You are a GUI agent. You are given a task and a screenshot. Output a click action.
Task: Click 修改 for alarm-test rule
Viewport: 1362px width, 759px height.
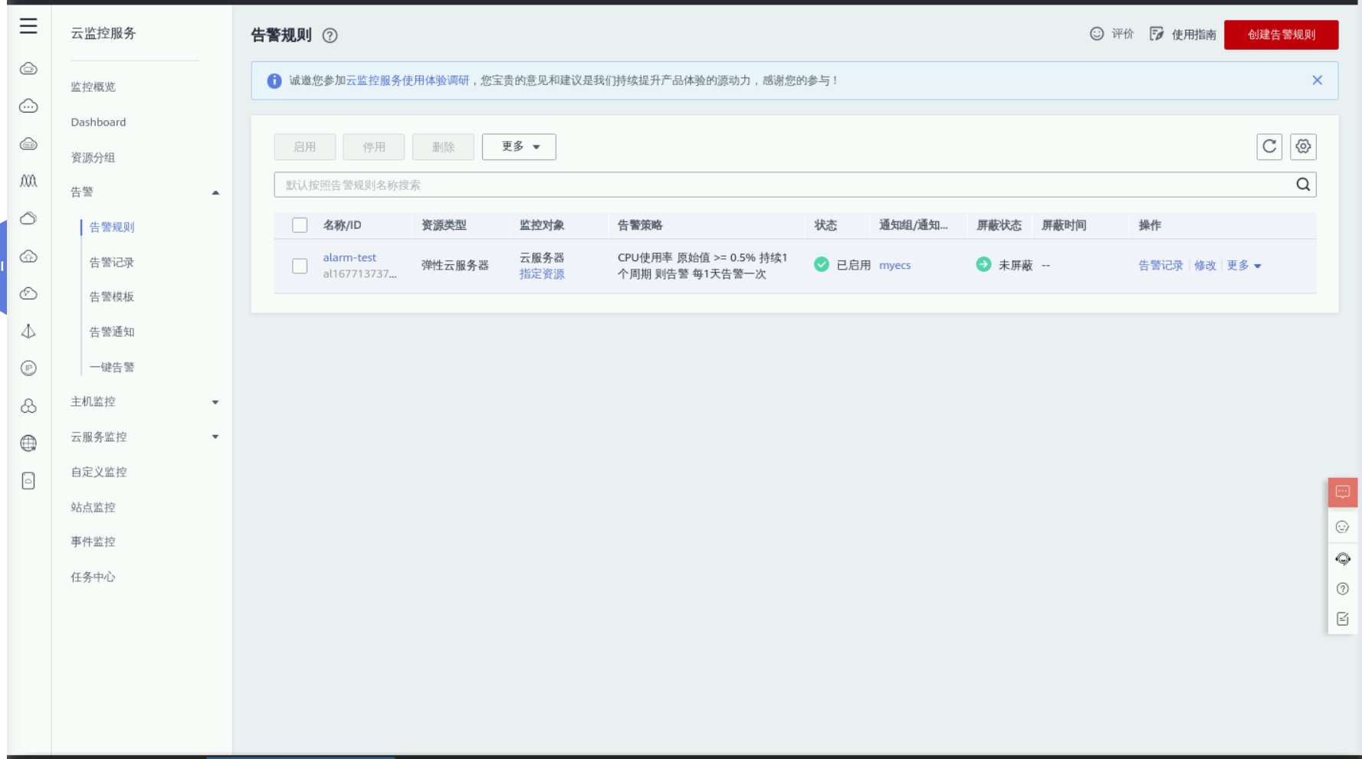point(1205,265)
